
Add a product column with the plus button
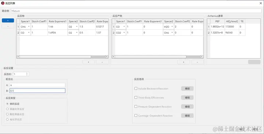(x=184, y=62)
